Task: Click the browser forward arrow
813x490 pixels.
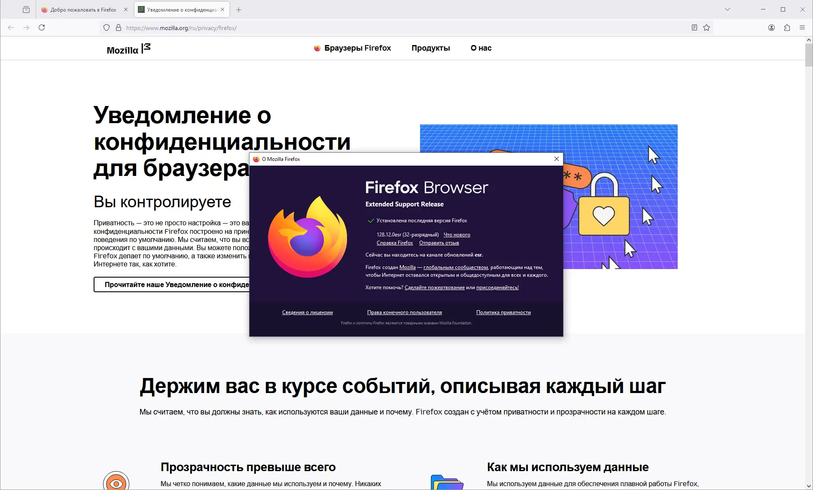Action: (26, 27)
